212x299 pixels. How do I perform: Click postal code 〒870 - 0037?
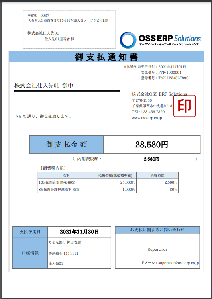pyautogui.click(x=38, y=16)
